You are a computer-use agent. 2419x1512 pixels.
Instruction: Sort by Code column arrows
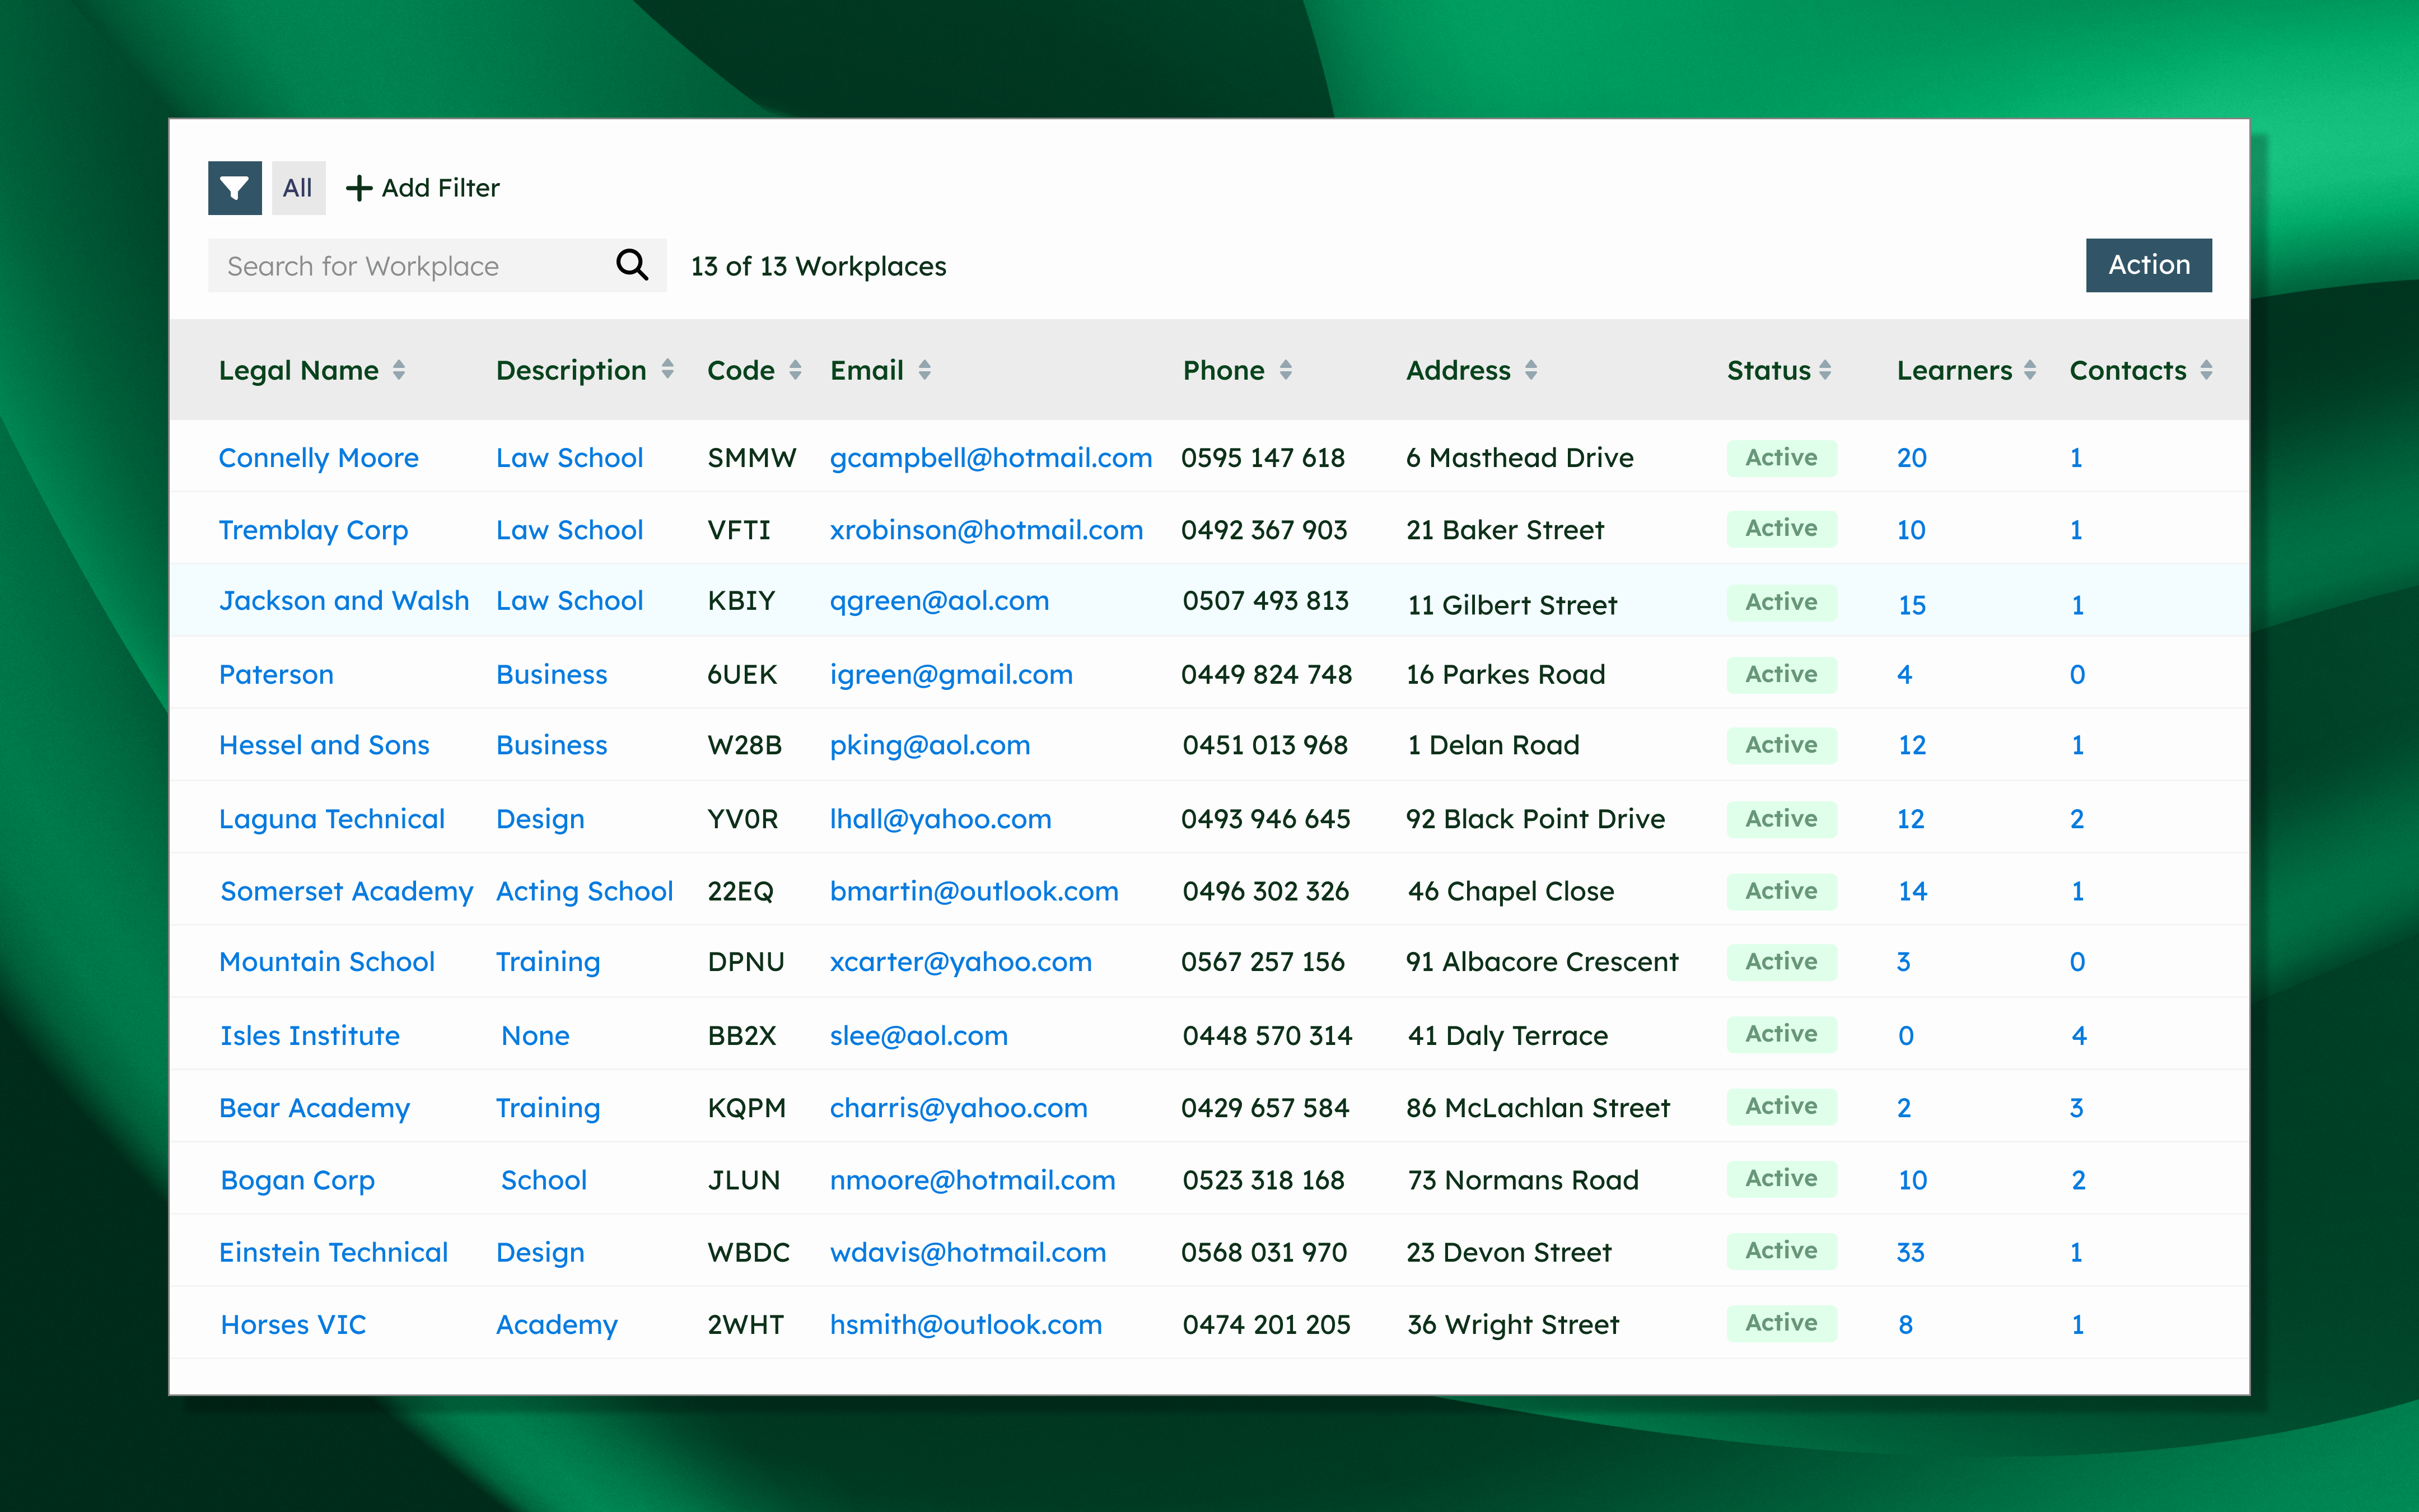pos(796,370)
